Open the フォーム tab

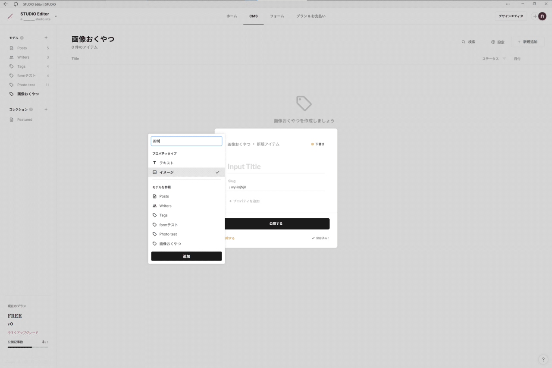pyautogui.click(x=277, y=16)
